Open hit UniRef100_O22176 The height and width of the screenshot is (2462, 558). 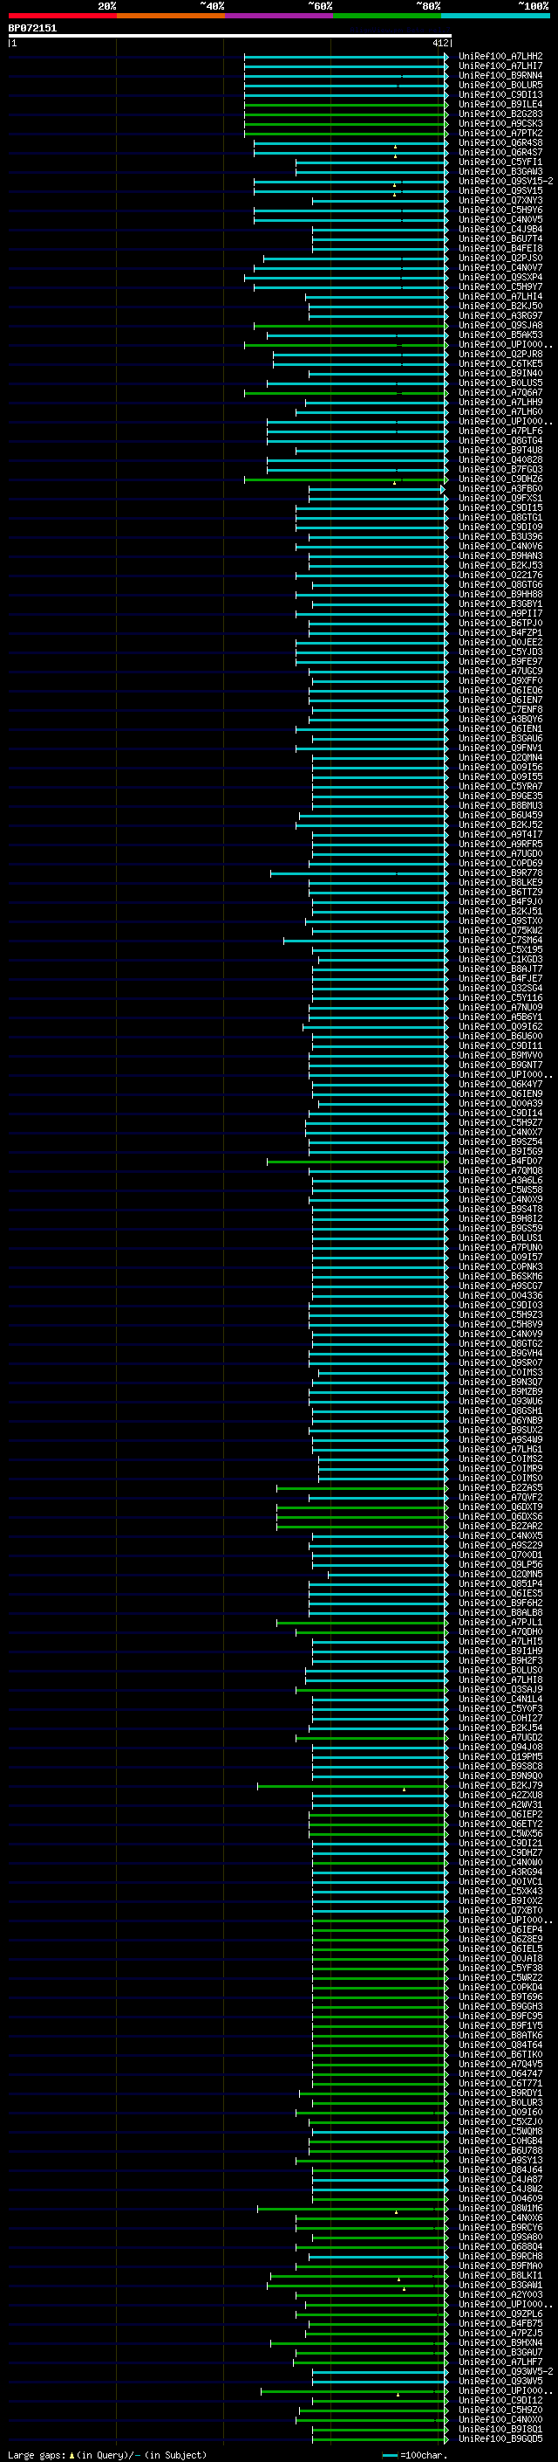point(500,576)
